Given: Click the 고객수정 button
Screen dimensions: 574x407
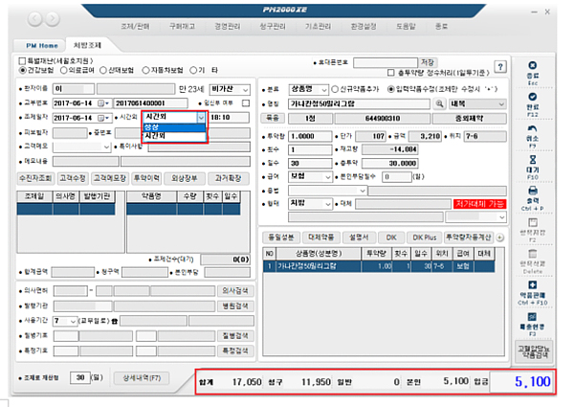Looking at the screenshot, I should 73,178.
